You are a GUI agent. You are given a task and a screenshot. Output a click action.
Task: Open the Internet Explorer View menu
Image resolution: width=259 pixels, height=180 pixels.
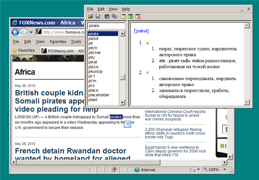click(x=40, y=42)
